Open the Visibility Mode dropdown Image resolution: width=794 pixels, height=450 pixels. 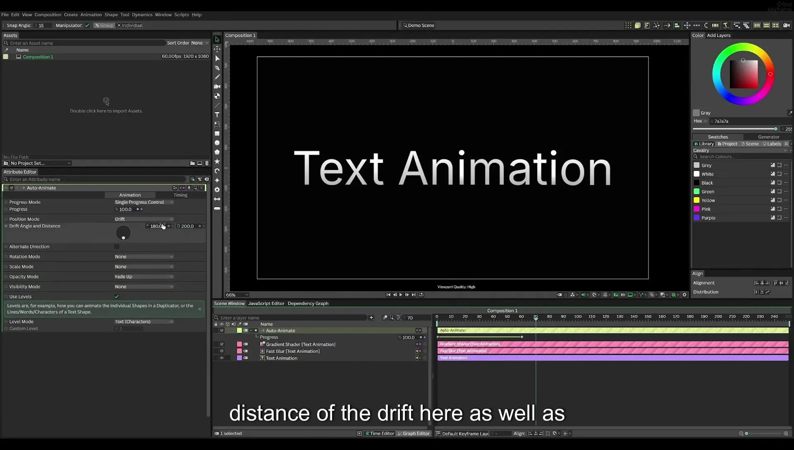pyautogui.click(x=144, y=287)
